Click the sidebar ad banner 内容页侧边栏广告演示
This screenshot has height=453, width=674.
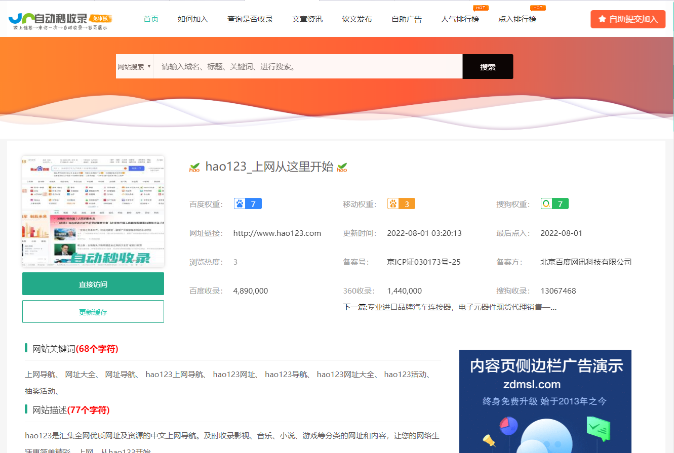tap(545, 401)
